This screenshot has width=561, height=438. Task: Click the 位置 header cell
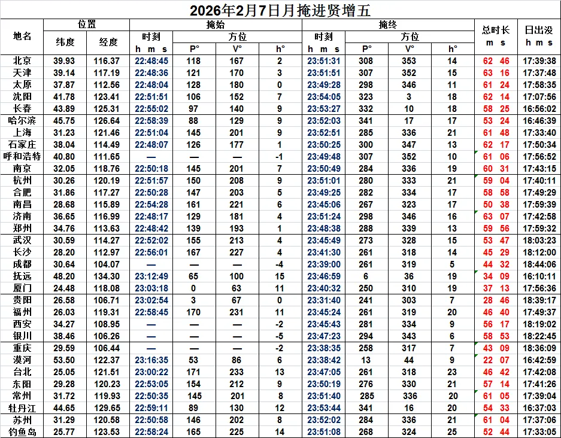coord(87,25)
